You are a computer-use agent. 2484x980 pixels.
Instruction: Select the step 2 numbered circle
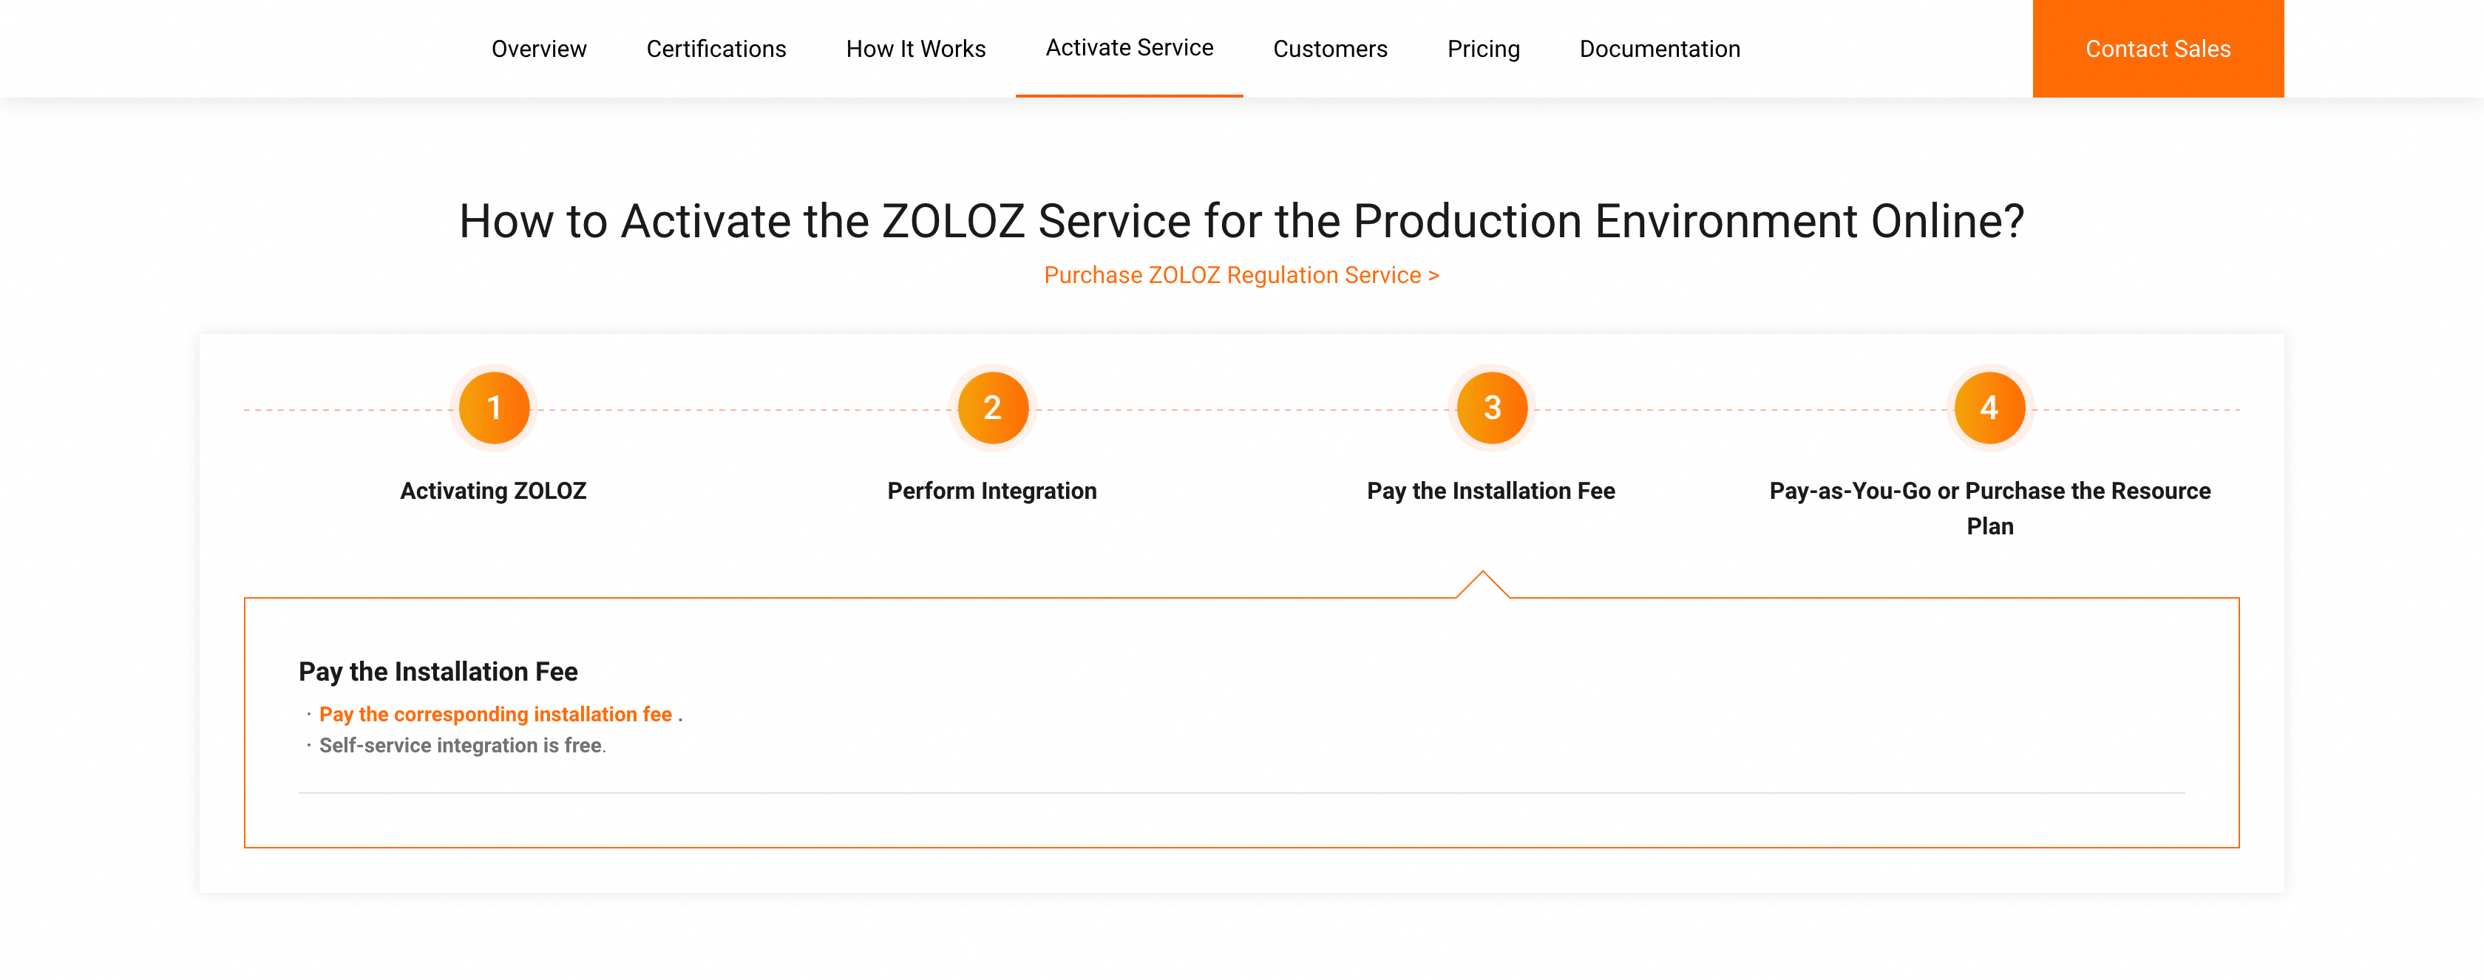point(992,408)
